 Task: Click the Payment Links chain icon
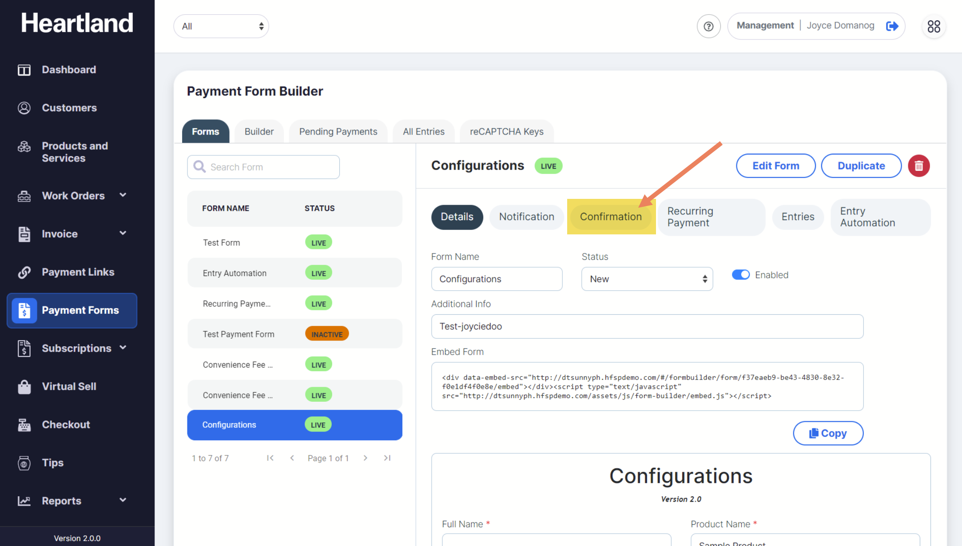point(24,272)
